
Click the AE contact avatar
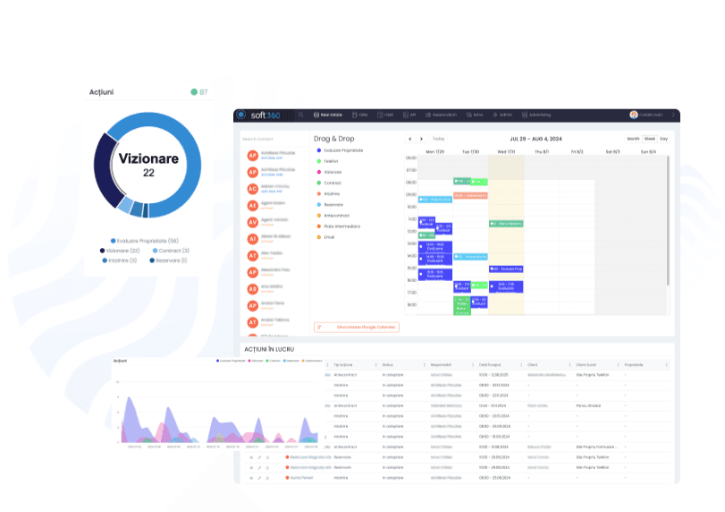click(252, 206)
